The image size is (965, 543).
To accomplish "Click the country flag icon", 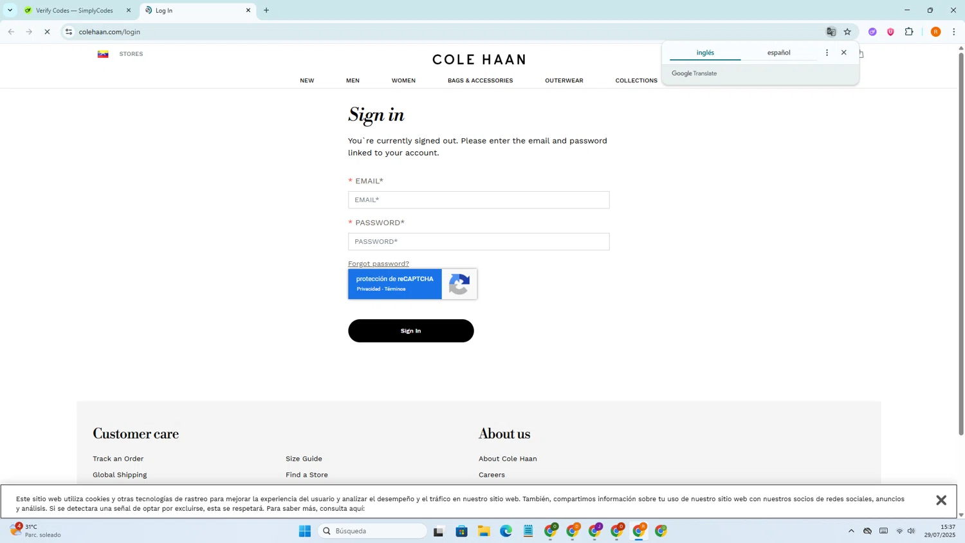I will (103, 54).
